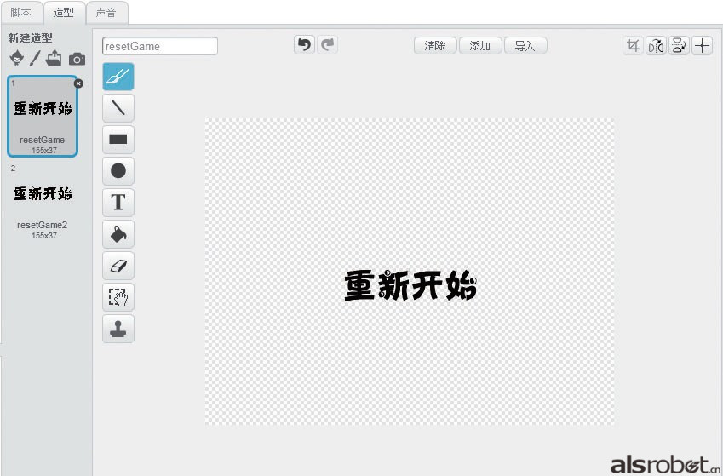Select the Line tool
Screen dimensions: 723x476
tap(118, 108)
